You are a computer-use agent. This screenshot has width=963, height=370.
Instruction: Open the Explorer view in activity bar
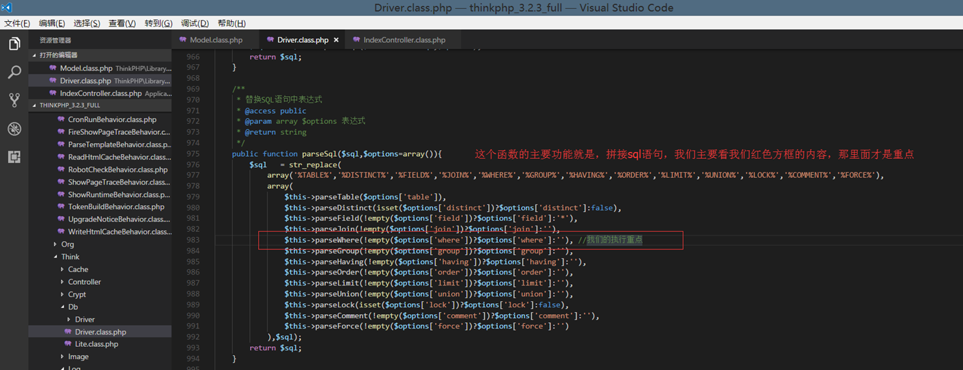click(x=14, y=44)
